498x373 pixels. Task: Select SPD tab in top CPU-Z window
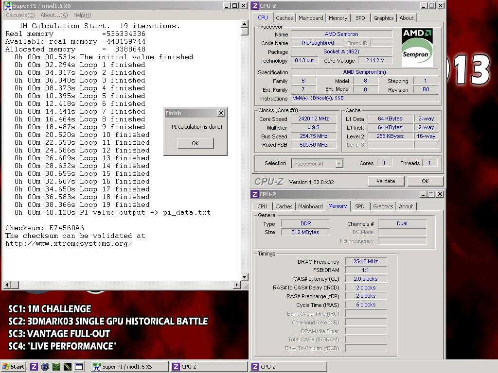coord(360,18)
